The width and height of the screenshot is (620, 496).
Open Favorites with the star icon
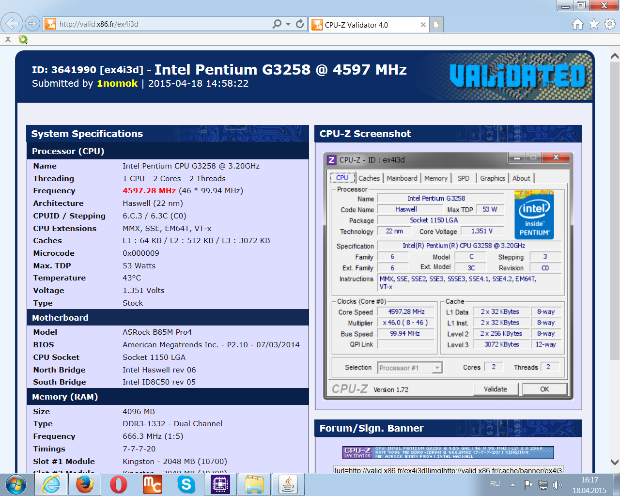pos(594,24)
